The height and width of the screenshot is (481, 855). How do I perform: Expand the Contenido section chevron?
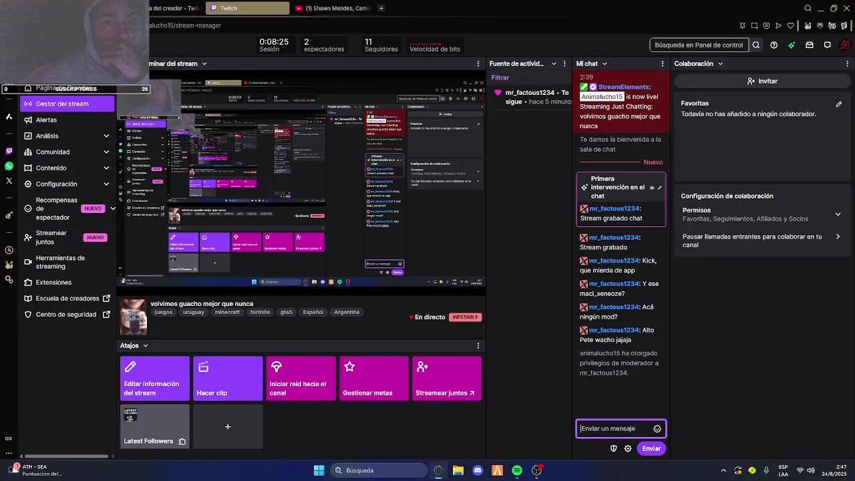[x=106, y=168]
